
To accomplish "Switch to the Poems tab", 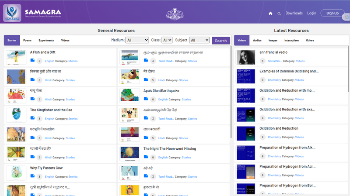I will click(x=27, y=41).
